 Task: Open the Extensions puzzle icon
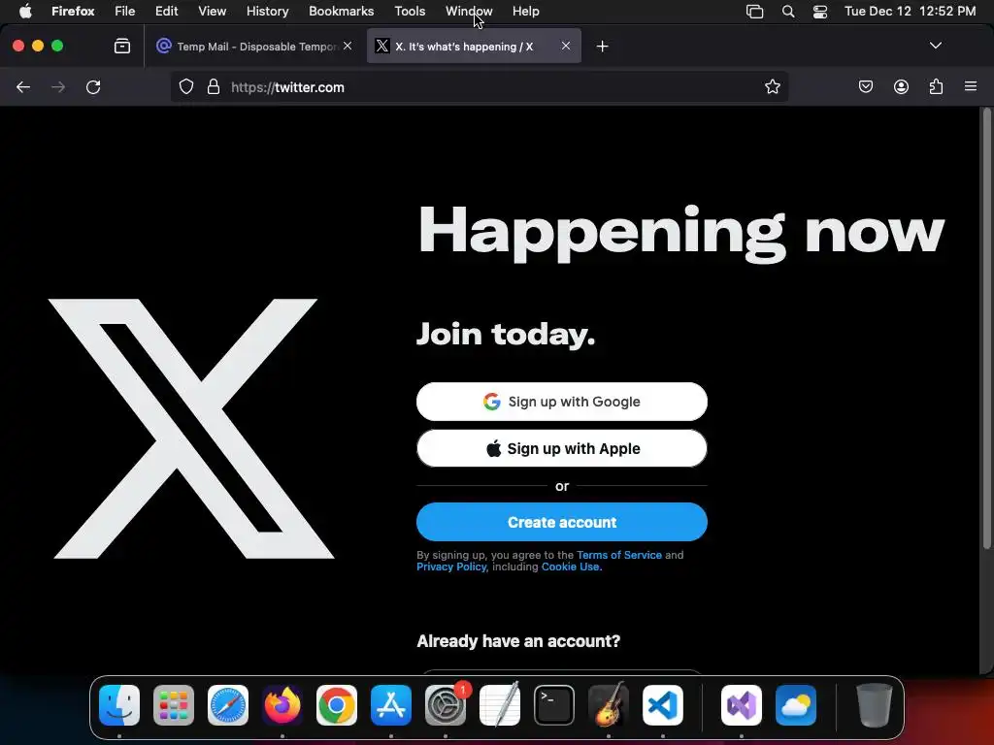936,86
